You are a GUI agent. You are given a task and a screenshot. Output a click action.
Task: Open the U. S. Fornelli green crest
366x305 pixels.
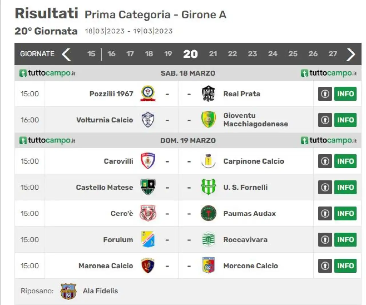point(208,187)
